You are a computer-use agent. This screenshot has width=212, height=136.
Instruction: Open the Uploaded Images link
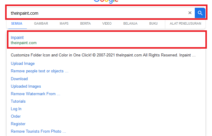pyautogui.click(x=26, y=86)
